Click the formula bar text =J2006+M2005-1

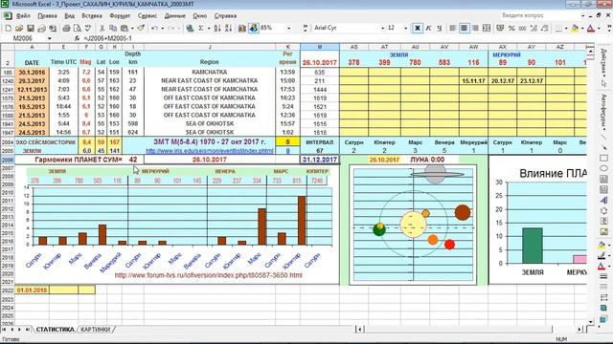(108, 38)
